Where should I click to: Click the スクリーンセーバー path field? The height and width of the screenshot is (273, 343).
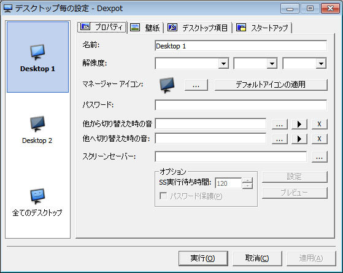tap(231, 156)
